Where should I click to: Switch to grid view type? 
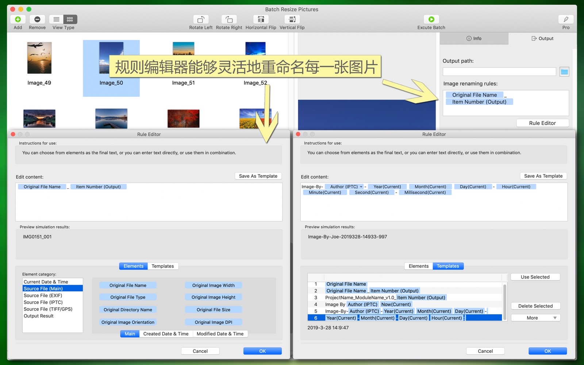[x=70, y=19]
